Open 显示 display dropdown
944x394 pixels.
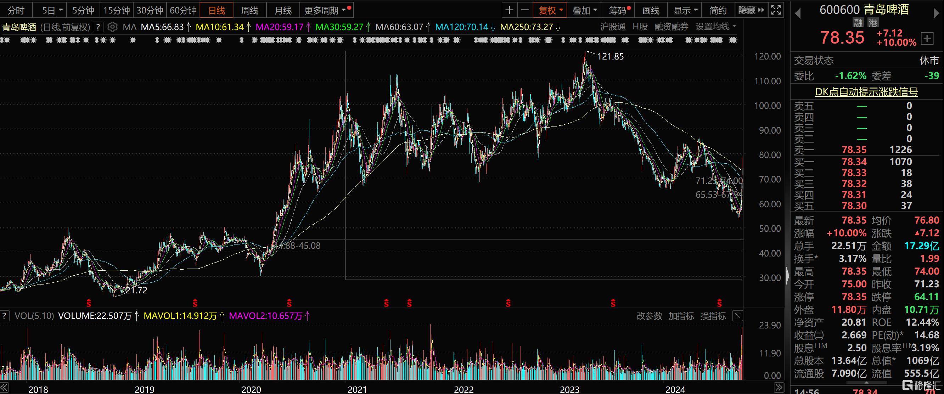pos(685,10)
